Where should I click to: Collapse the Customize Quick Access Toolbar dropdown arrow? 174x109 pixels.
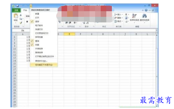click(x=31, y=6)
